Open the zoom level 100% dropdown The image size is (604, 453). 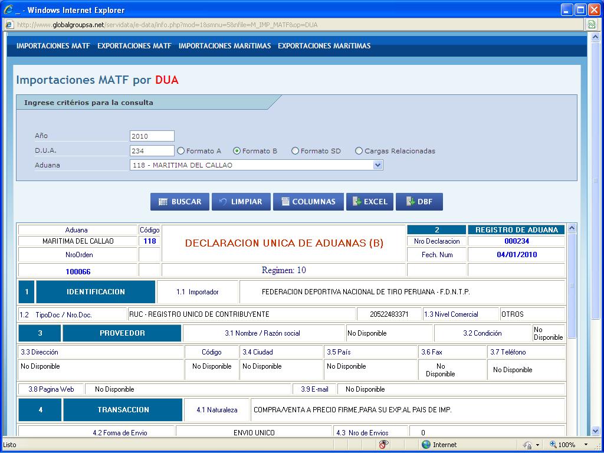click(x=585, y=445)
